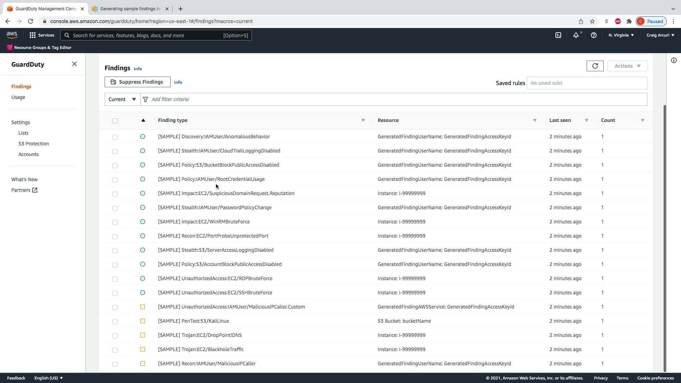The height and width of the screenshot is (383, 681).
Task: Toggle the select-all findings checkbox
Action: 115,121
